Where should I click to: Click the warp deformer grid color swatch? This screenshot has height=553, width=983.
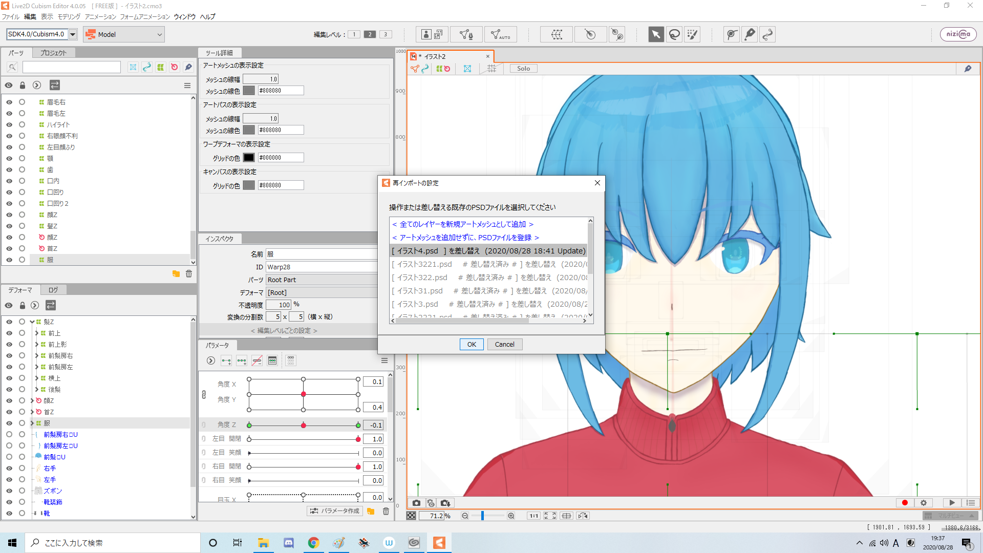pyautogui.click(x=249, y=158)
